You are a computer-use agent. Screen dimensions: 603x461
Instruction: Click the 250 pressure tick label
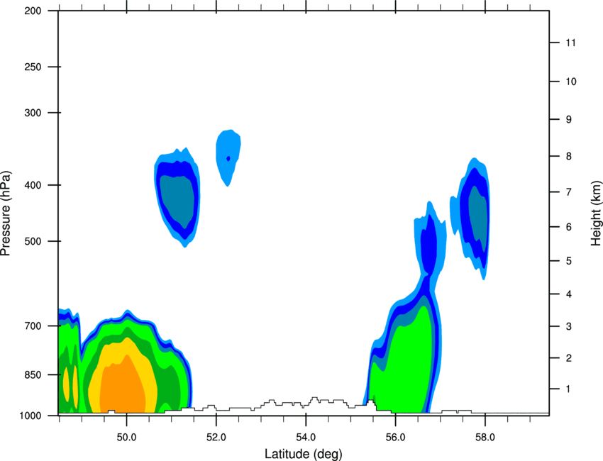33,67
